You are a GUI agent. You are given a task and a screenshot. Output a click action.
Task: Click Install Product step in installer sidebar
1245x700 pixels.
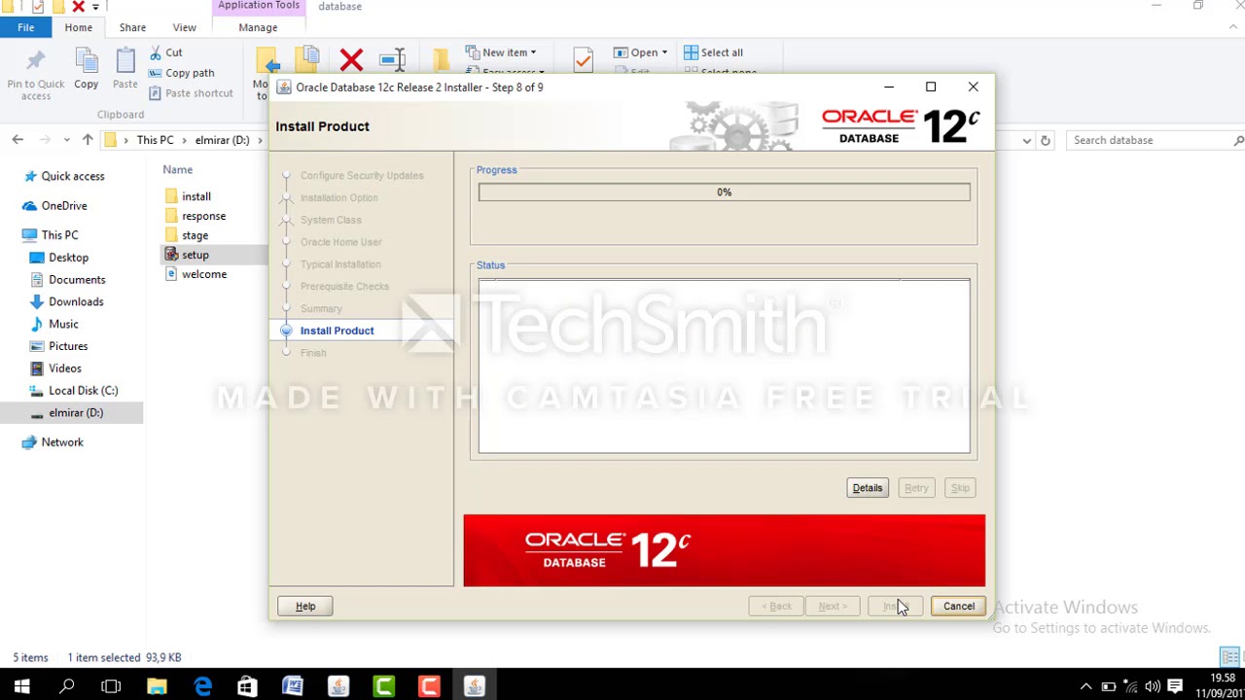337,331
